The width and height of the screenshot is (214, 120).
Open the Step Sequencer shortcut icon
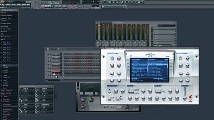click(x=107, y=2)
